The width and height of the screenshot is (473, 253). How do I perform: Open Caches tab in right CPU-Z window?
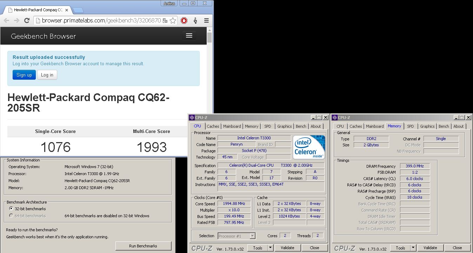click(355, 126)
